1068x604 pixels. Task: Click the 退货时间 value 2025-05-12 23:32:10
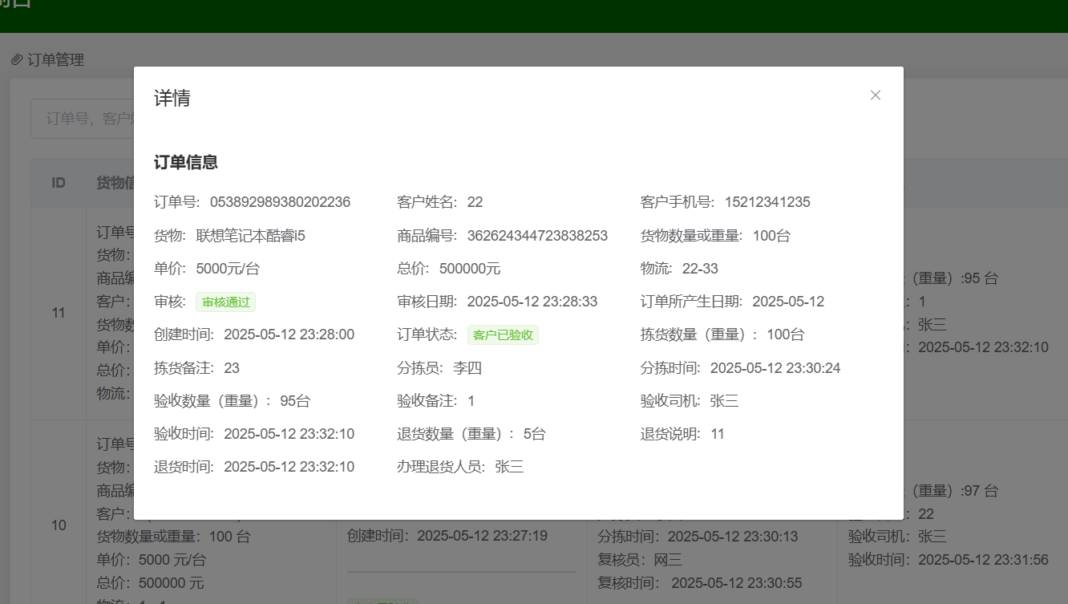coord(289,467)
